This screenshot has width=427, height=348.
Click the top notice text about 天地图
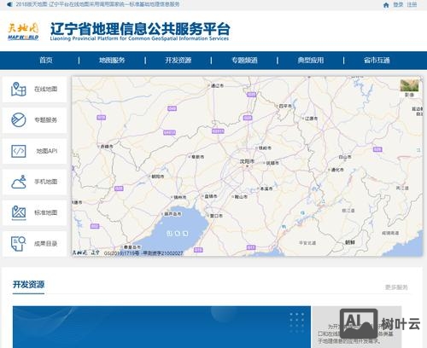tap(97, 4)
